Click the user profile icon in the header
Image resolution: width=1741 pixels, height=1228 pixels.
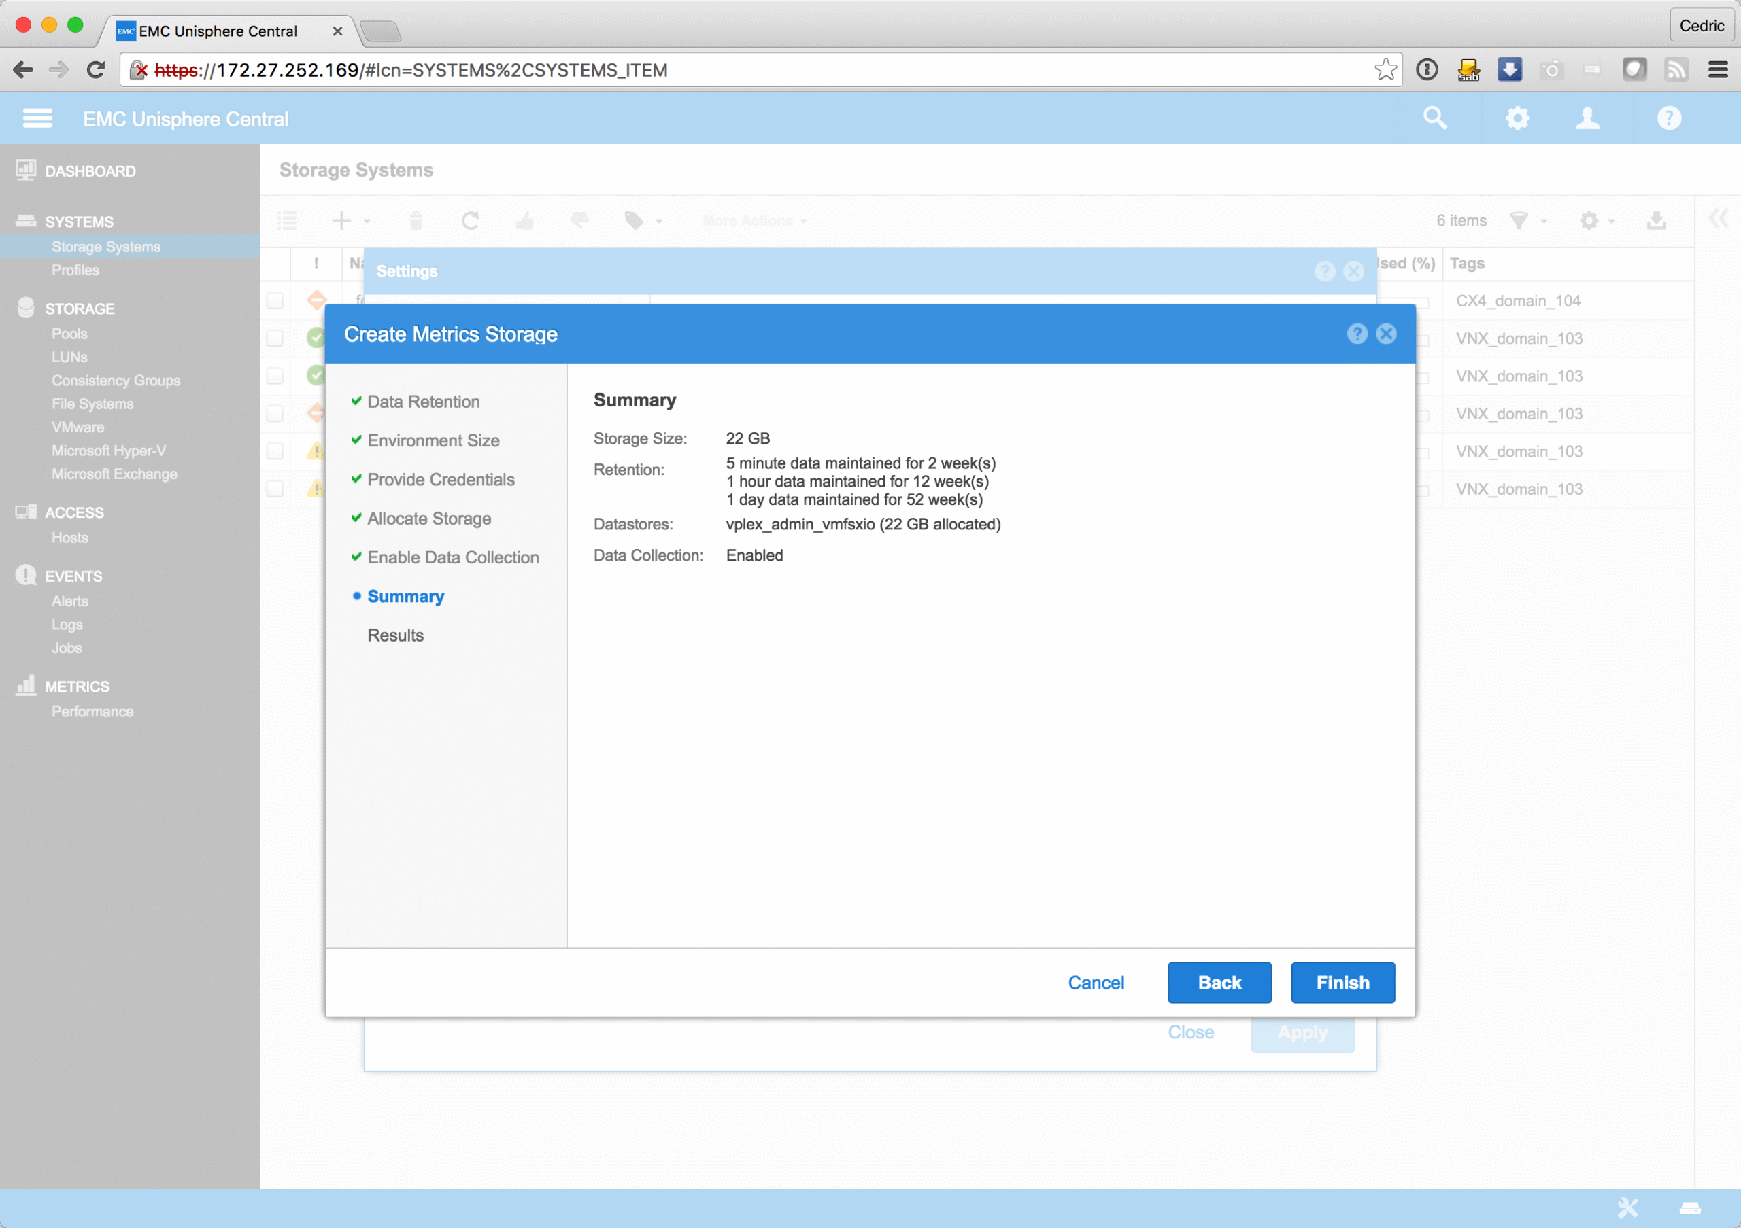click(1587, 118)
